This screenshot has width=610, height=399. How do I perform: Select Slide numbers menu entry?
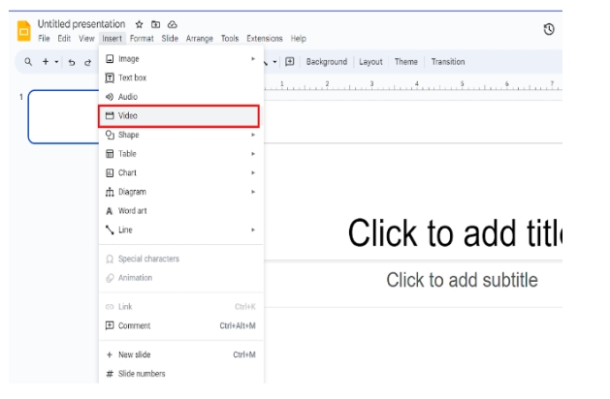(181, 374)
